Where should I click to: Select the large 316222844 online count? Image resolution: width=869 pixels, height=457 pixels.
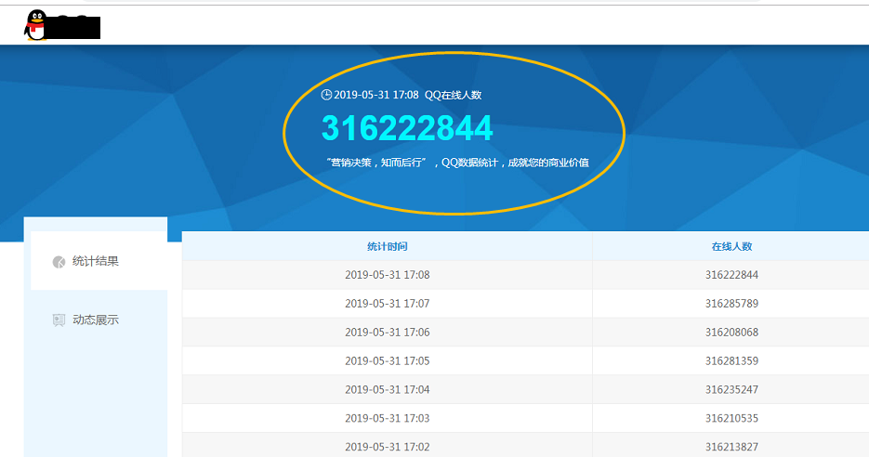pos(407,128)
